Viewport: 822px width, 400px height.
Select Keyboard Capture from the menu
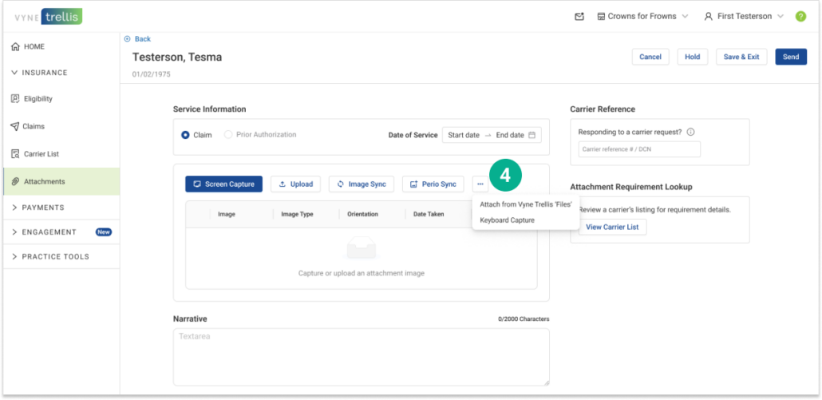[x=507, y=220]
